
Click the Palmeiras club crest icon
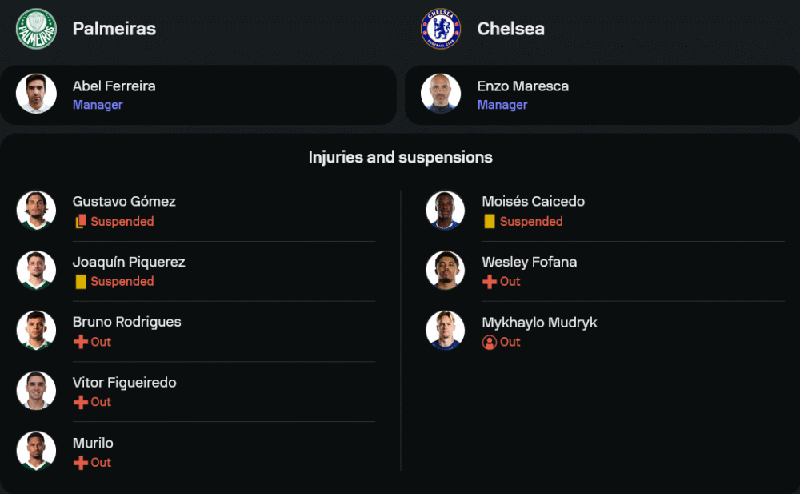[36, 29]
